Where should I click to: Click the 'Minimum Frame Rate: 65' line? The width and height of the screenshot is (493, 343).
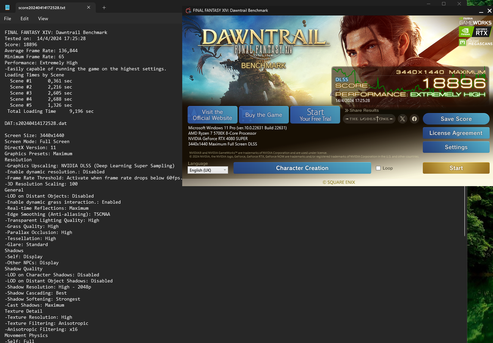[x=34, y=57]
